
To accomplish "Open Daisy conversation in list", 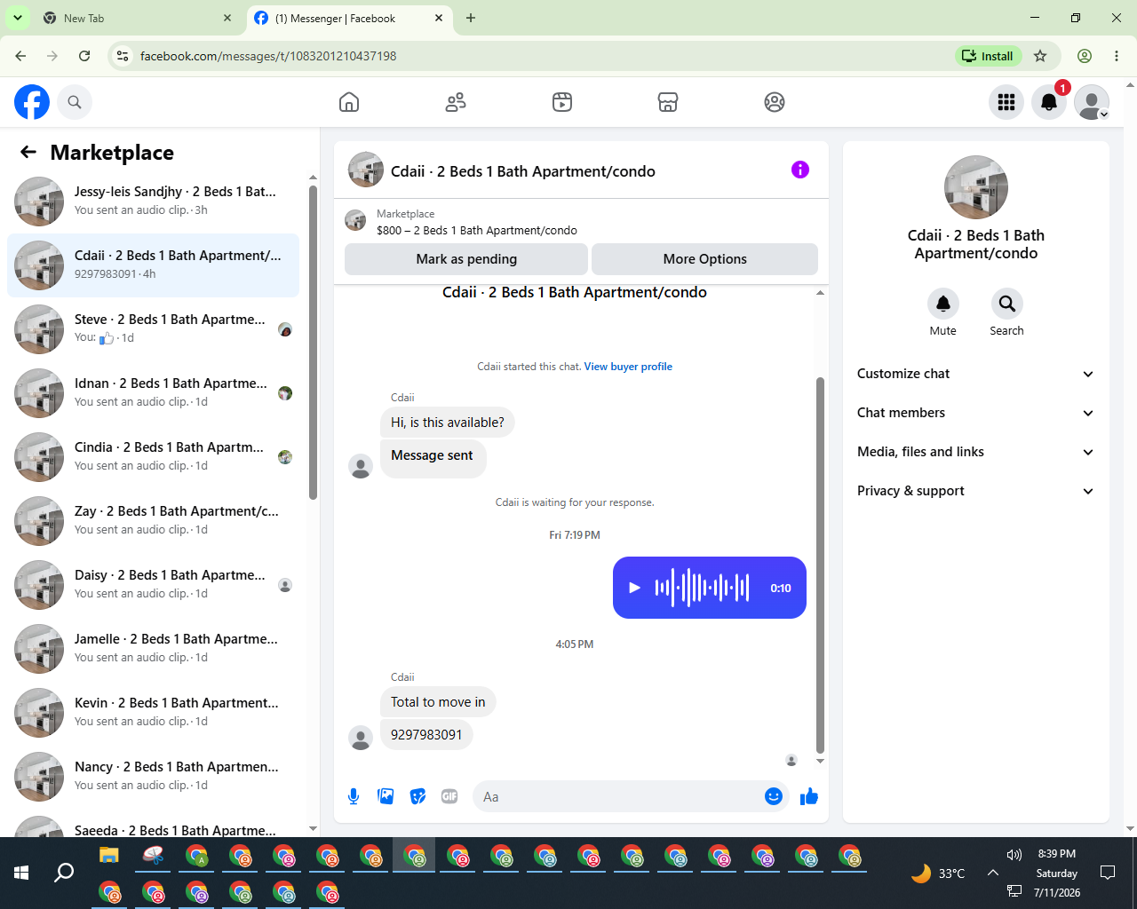I will (153, 585).
